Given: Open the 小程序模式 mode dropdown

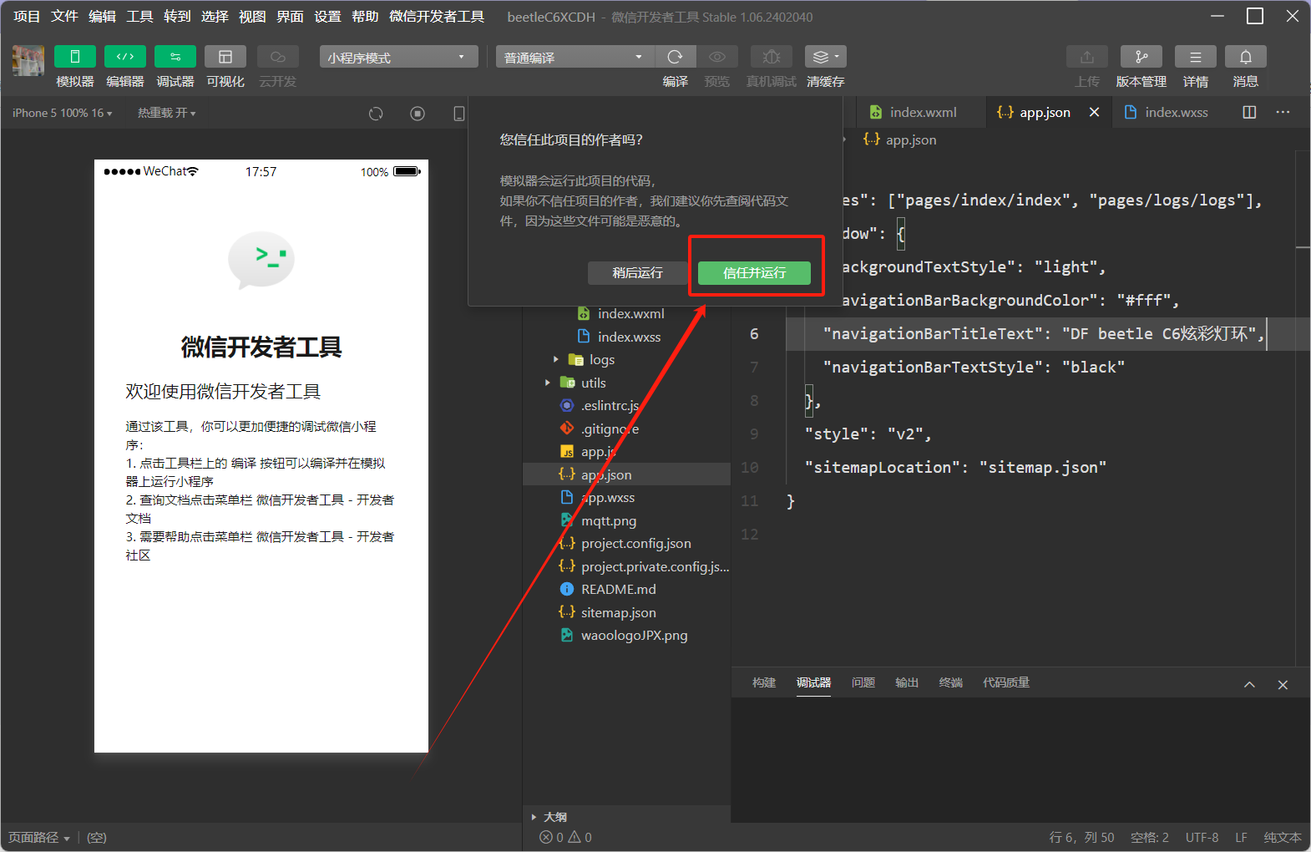Looking at the screenshot, I should coord(398,57).
